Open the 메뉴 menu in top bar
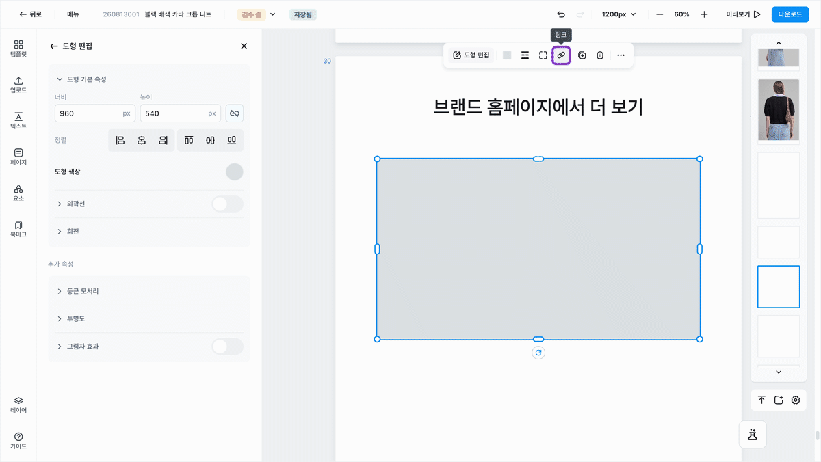 pos(73,14)
